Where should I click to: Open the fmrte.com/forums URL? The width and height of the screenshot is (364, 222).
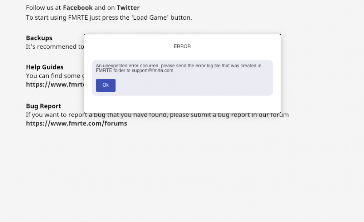tap(76, 123)
